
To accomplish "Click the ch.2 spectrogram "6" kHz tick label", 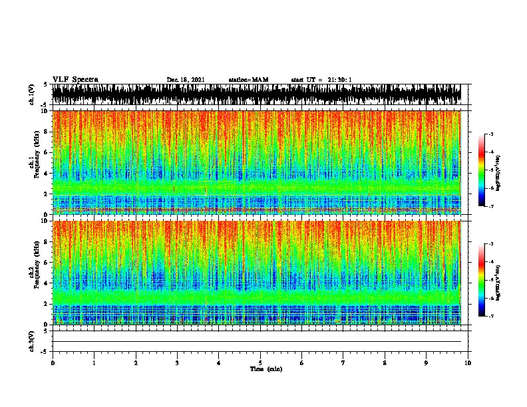I will (x=47, y=262).
